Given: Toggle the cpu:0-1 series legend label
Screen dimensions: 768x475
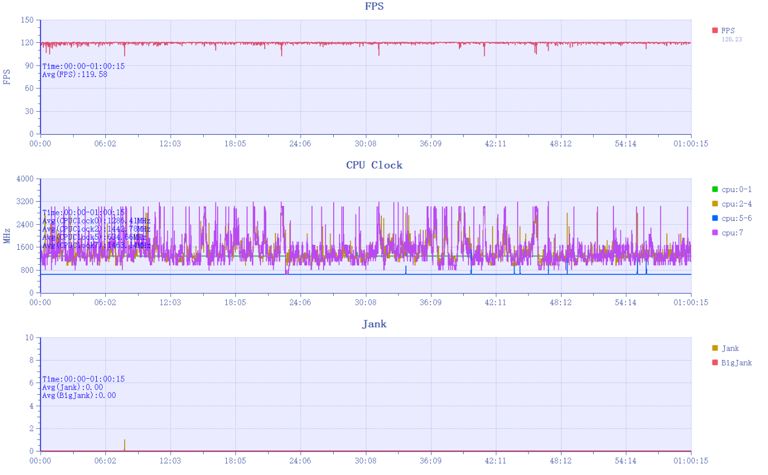Looking at the screenshot, I should click(736, 189).
